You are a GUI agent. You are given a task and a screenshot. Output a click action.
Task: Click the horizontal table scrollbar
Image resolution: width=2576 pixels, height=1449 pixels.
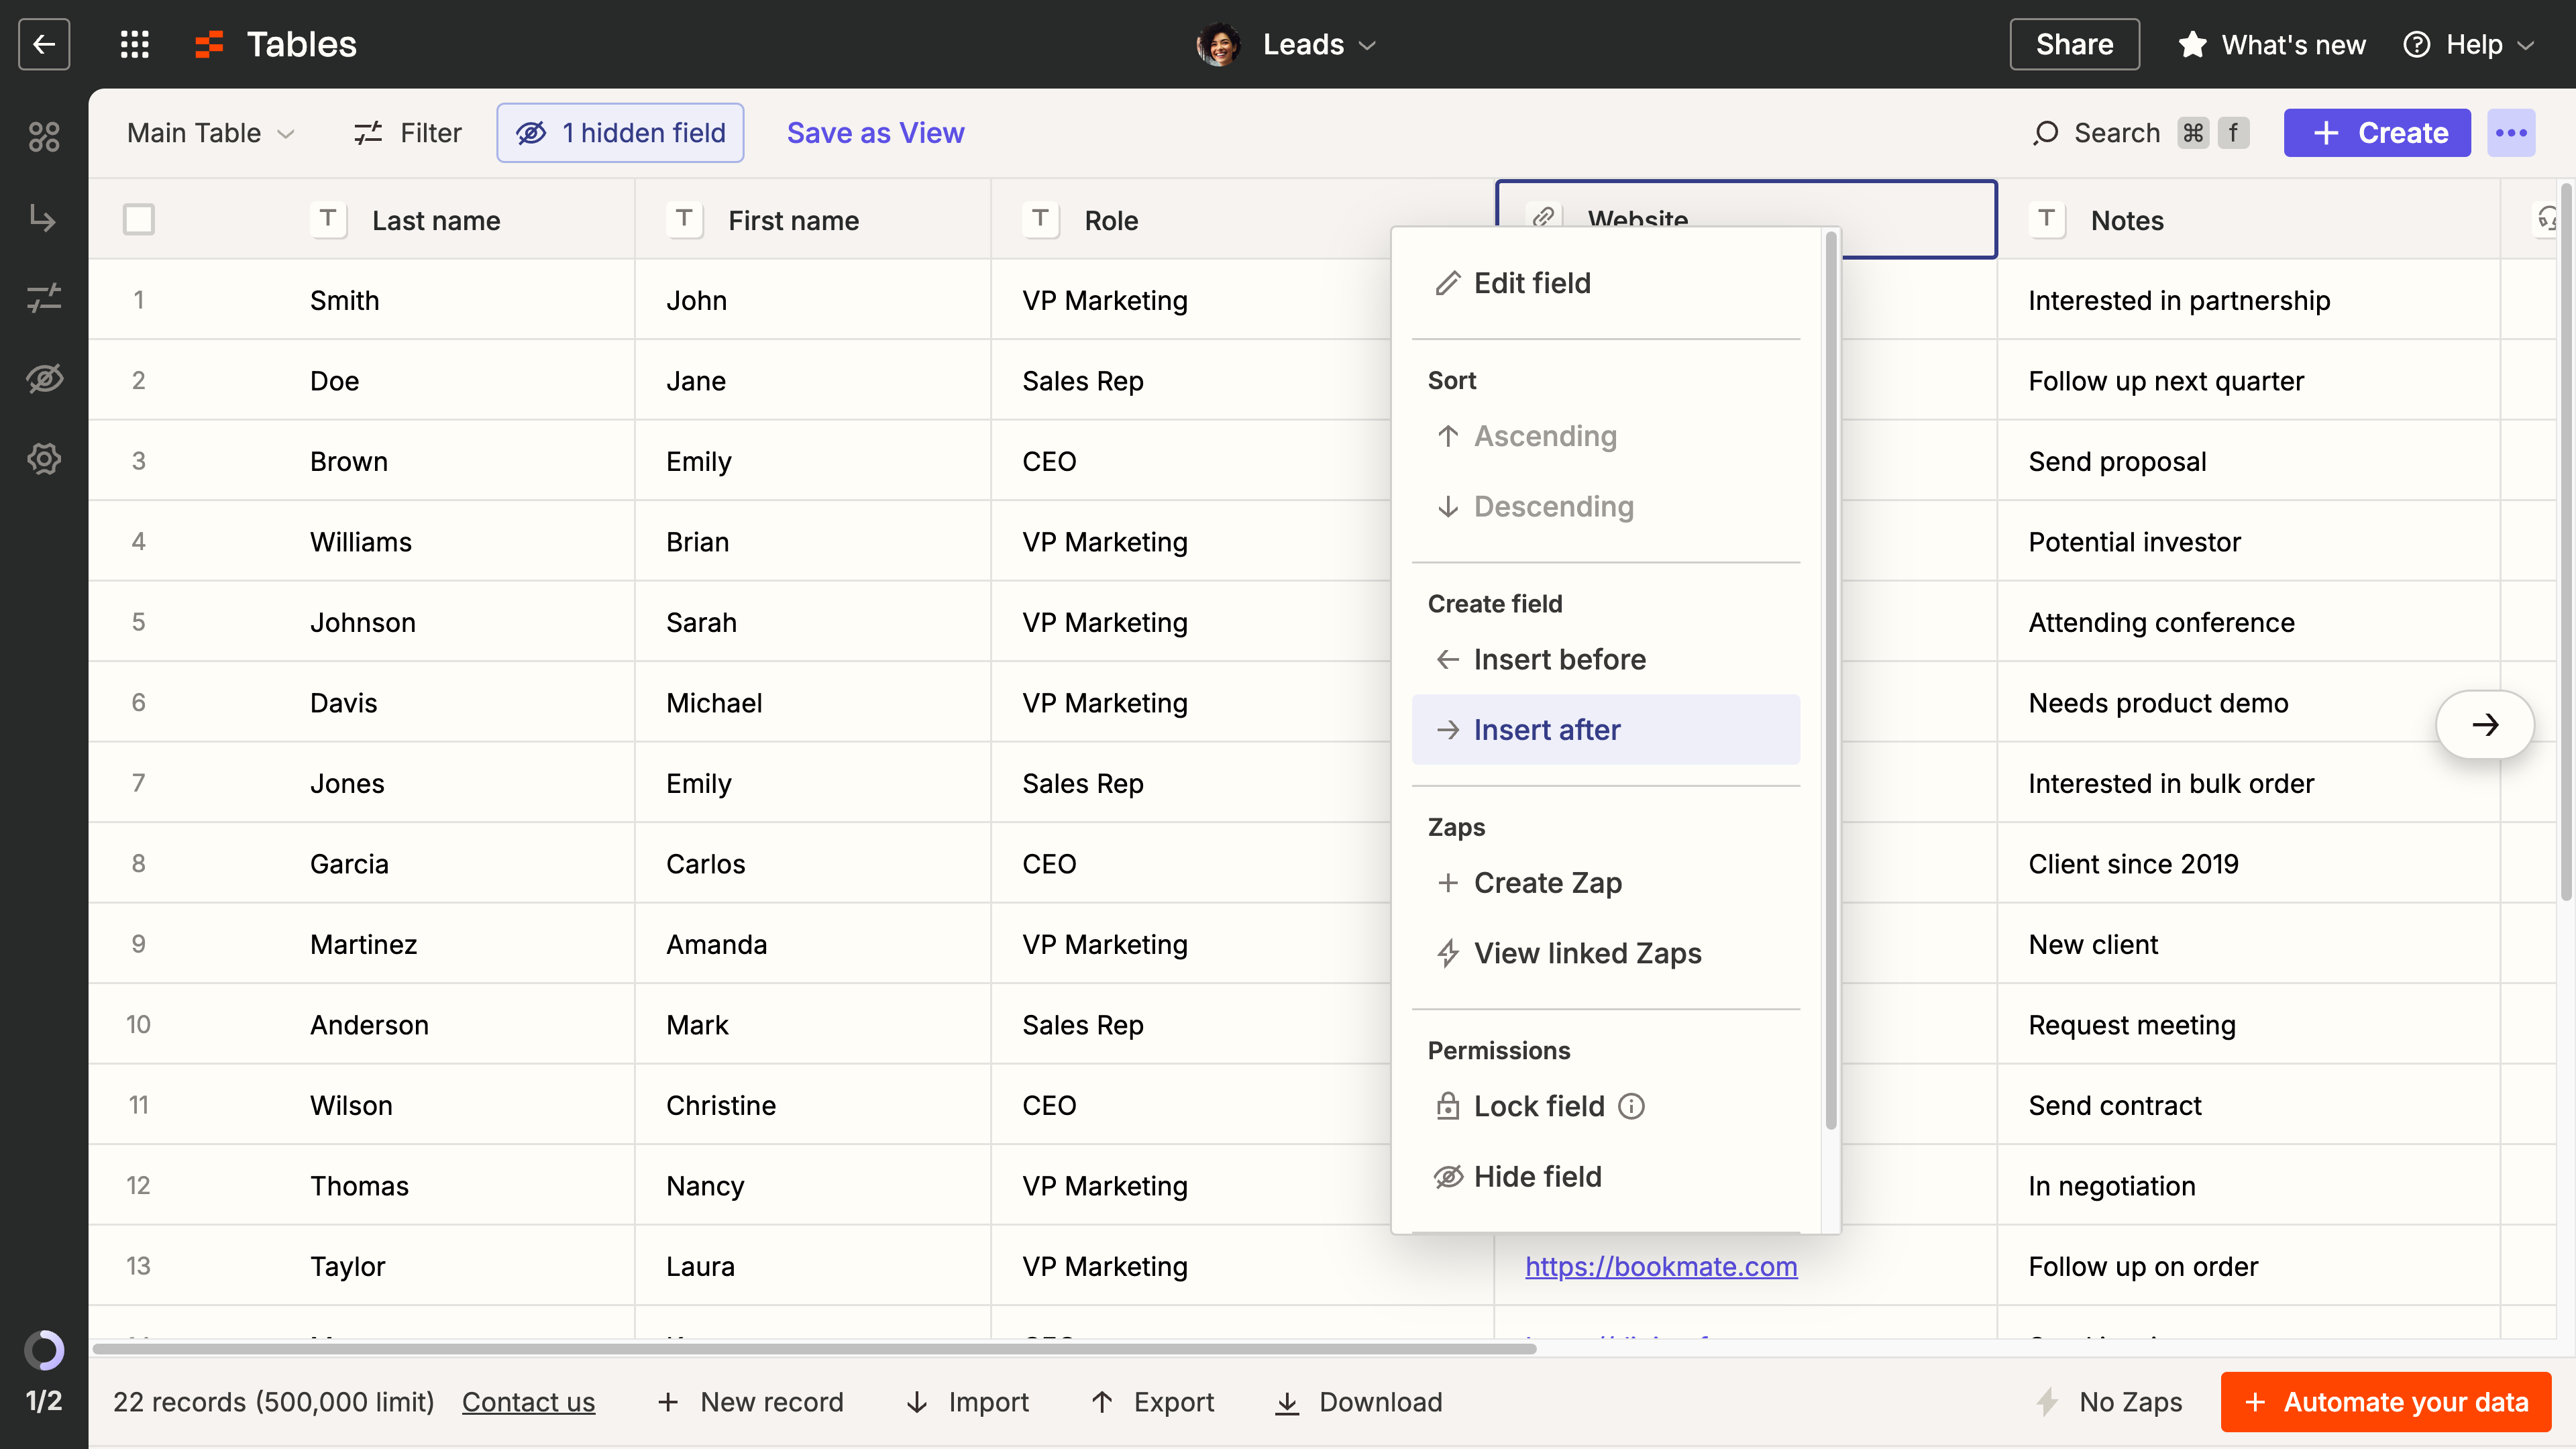pos(814,1349)
